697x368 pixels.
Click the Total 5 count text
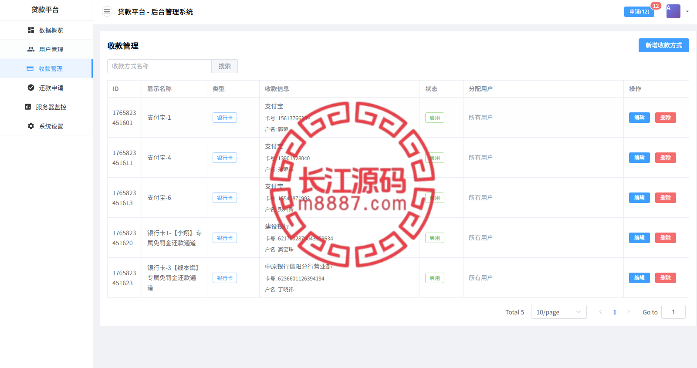(x=514, y=312)
